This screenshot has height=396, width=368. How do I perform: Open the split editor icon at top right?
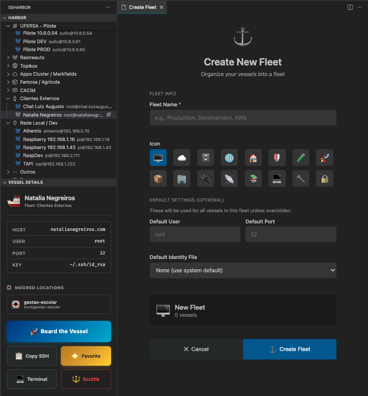click(350, 7)
